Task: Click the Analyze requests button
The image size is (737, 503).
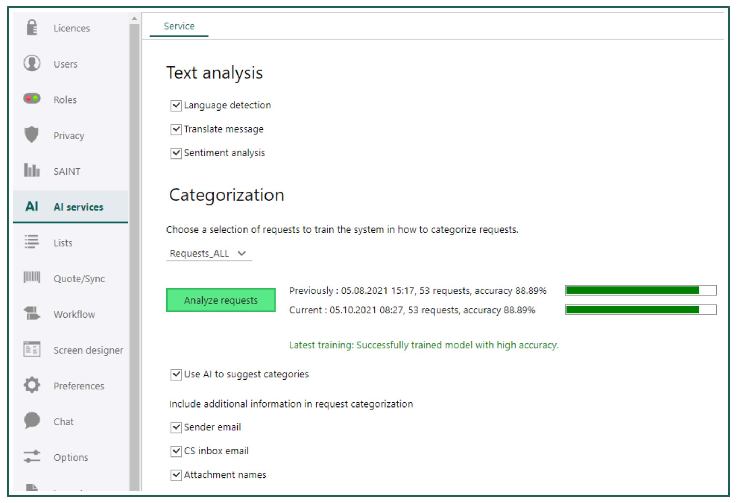Action: tap(221, 300)
